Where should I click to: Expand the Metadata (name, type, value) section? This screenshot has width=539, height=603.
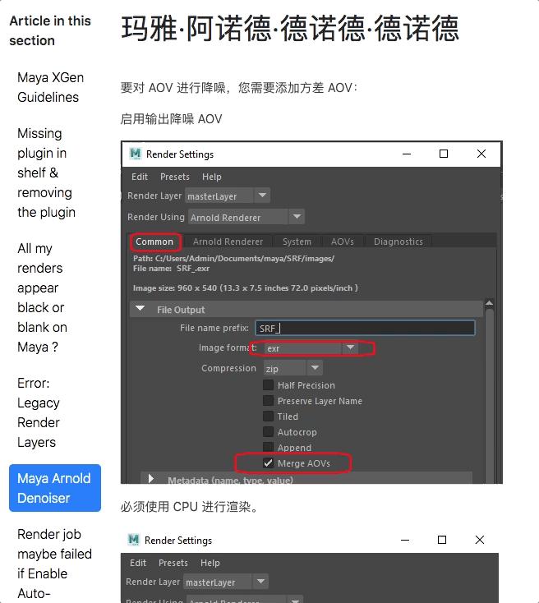tap(151, 479)
